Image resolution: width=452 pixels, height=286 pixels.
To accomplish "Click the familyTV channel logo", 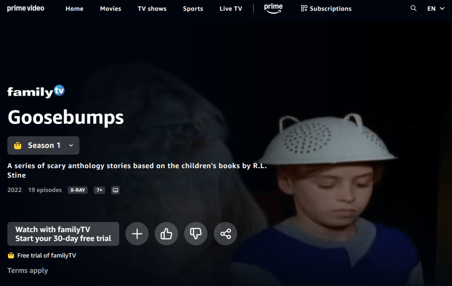I will 36,91.
